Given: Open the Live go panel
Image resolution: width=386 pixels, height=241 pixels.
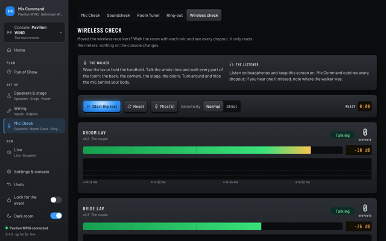Looking at the screenshot, I should [x=34, y=152].
